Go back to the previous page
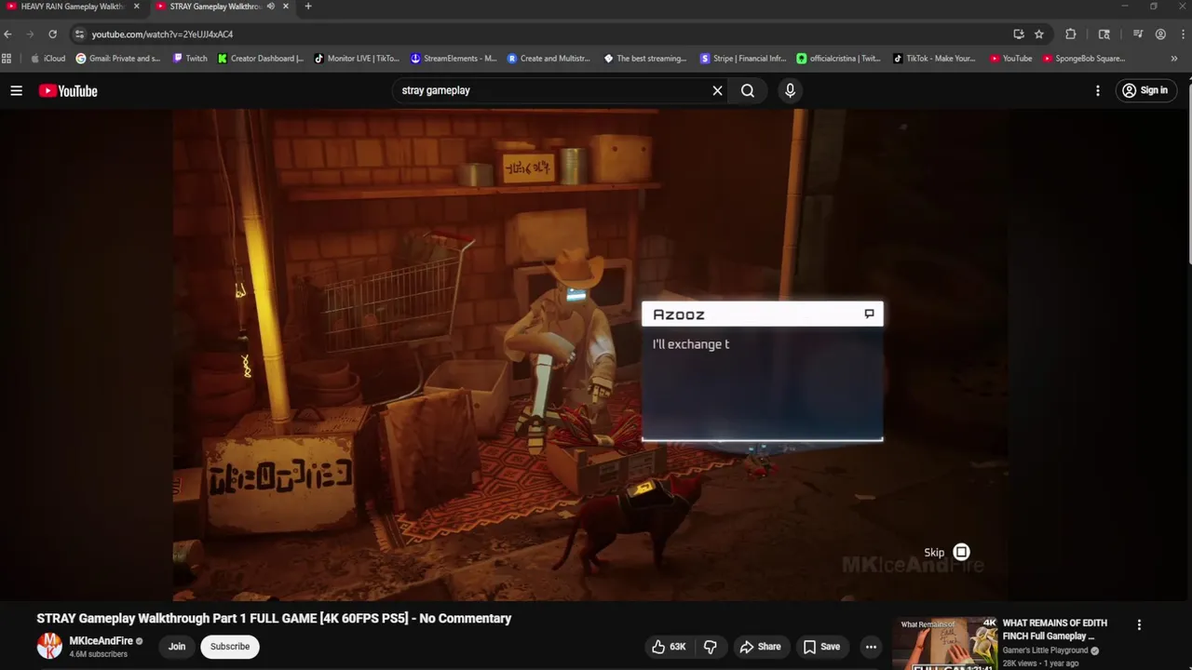The height and width of the screenshot is (670, 1192). tap(8, 34)
